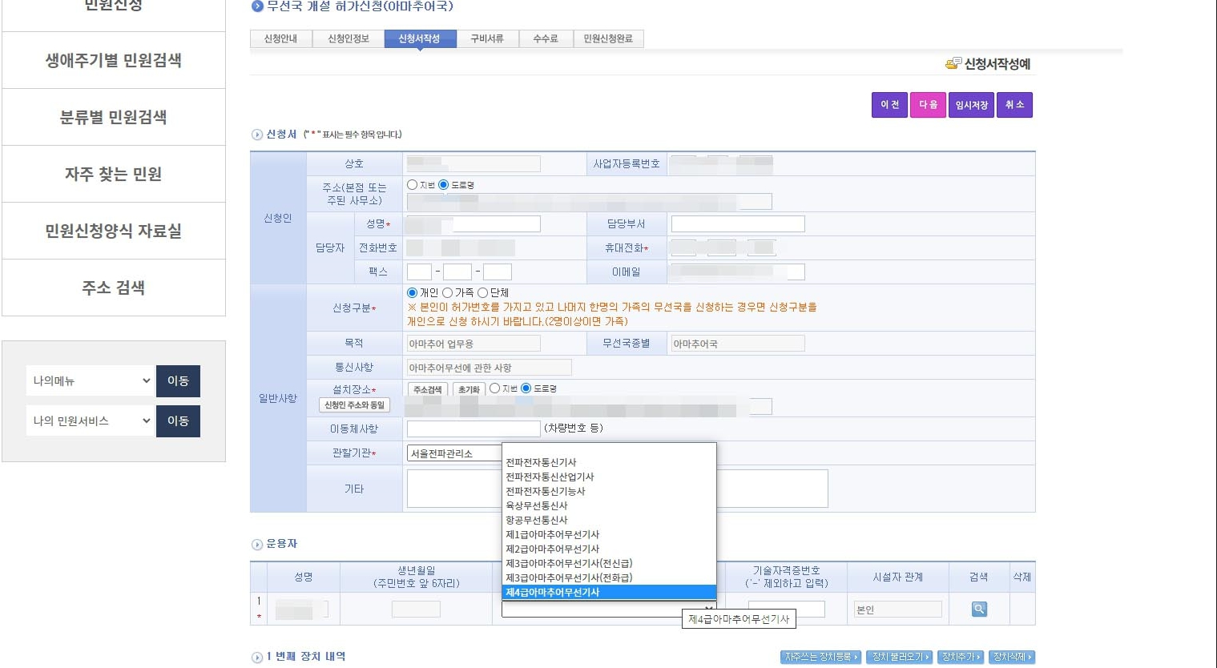Click the 다음 button
Image resolution: width=1217 pixels, height=668 pixels.
(x=928, y=105)
